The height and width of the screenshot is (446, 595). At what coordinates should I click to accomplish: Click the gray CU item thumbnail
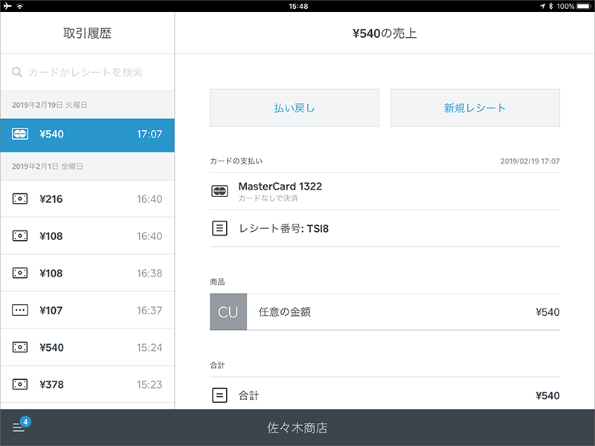[x=228, y=312]
